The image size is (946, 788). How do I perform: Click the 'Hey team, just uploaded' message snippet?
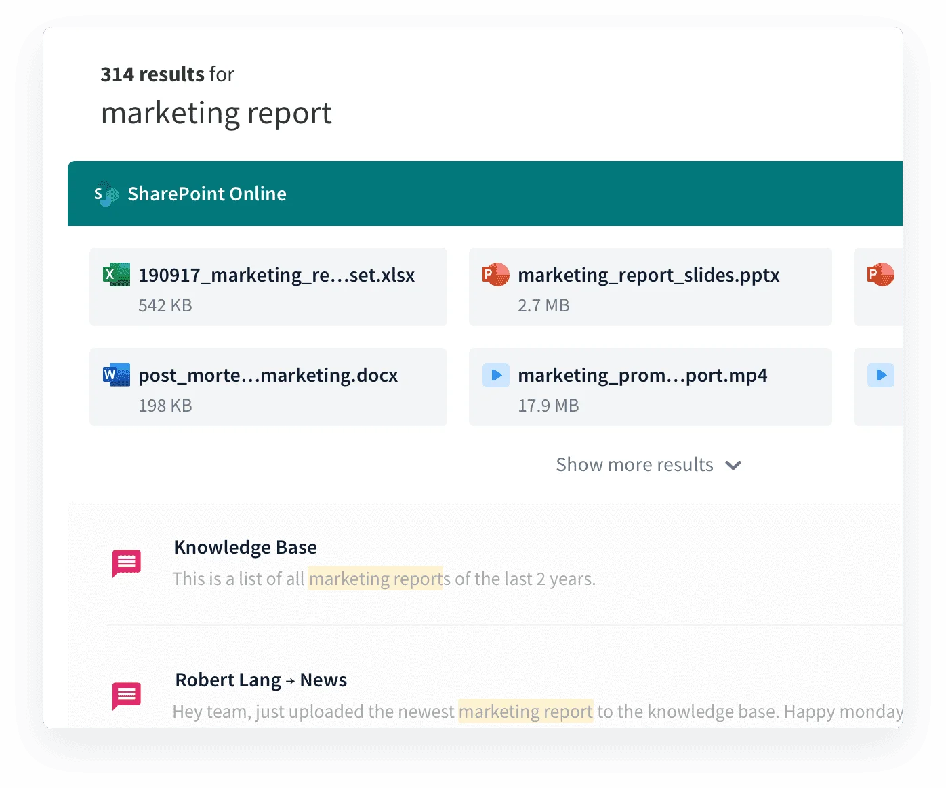[x=537, y=712]
